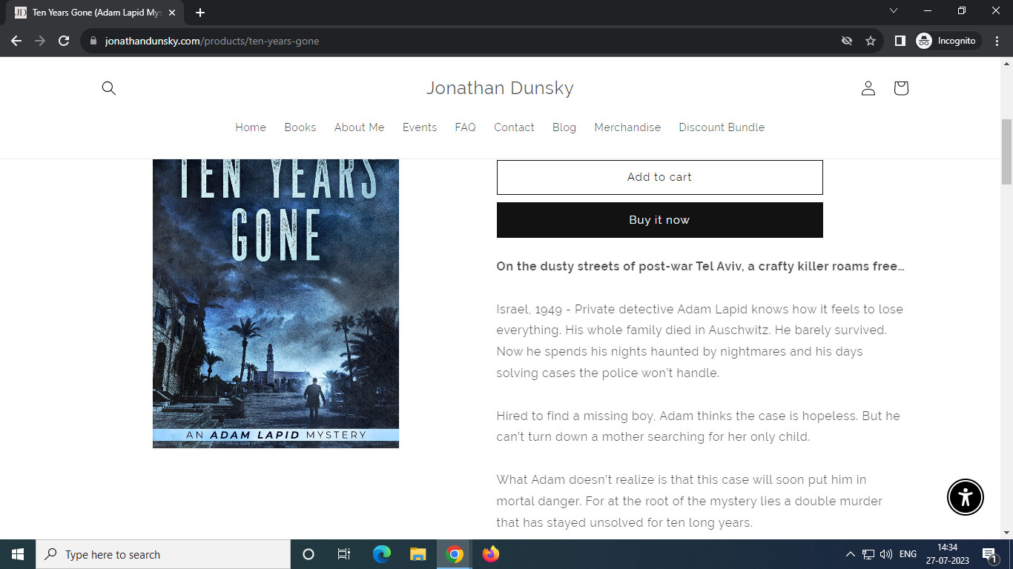Image resolution: width=1013 pixels, height=569 pixels.
Task: Toggle browser side panel icon
Action: point(900,41)
